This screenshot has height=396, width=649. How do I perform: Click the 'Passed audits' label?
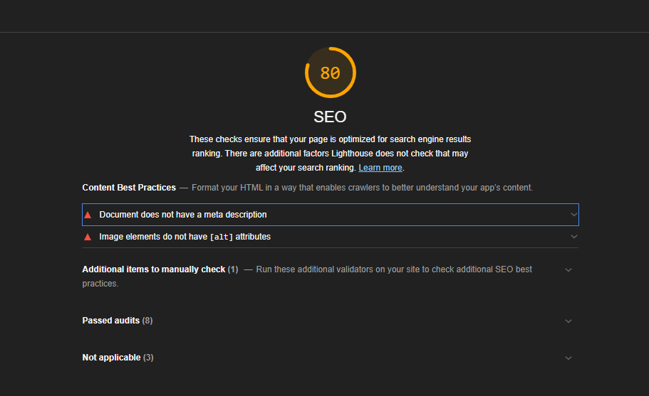click(x=110, y=321)
